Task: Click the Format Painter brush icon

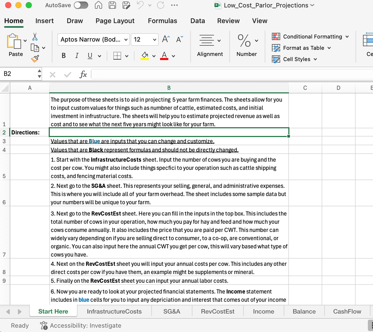Action: tap(35, 59)
